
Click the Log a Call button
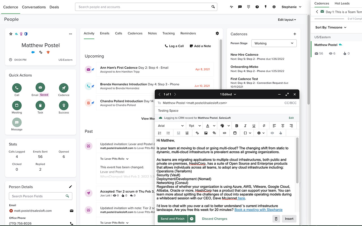(174, 46)
